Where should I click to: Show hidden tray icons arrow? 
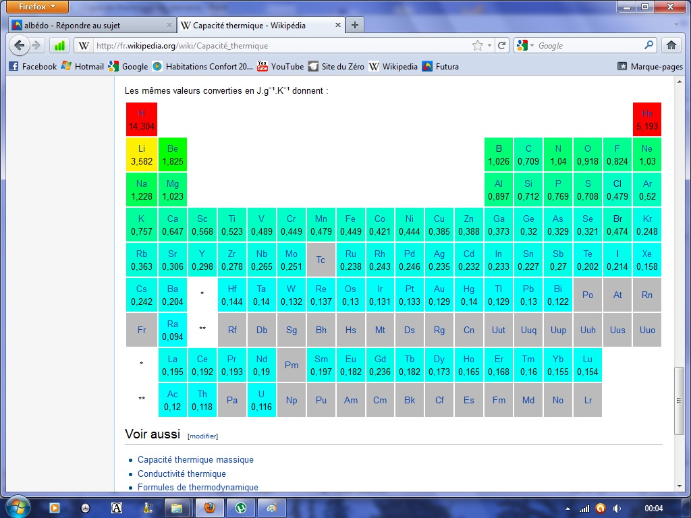point(568,509)
